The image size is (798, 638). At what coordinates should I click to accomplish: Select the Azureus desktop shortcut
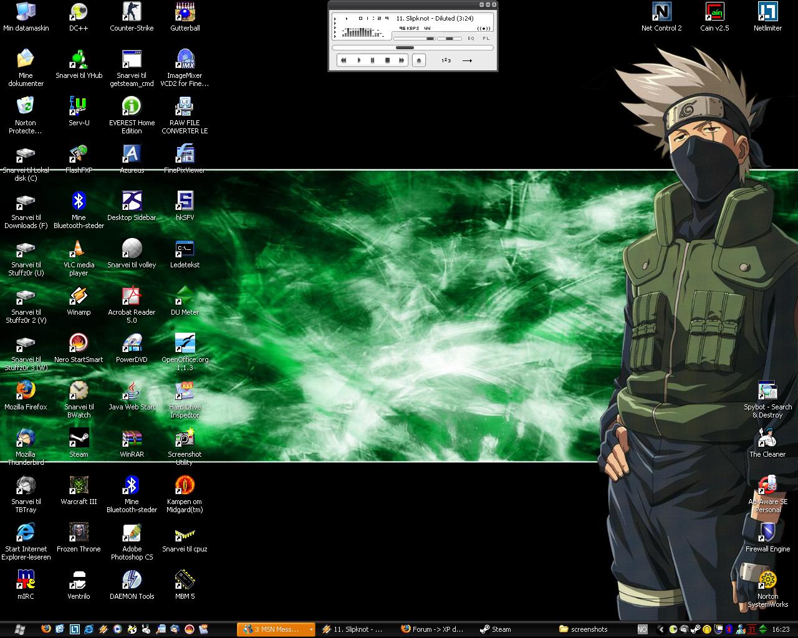[x=132, y=155]
